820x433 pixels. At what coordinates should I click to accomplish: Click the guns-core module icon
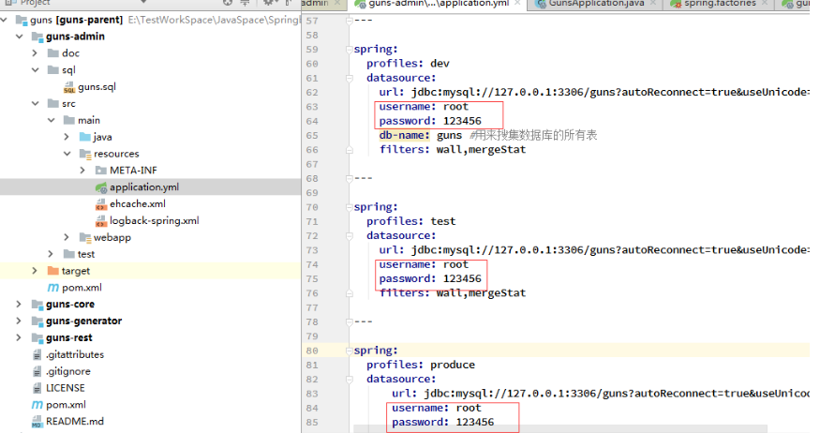pyautogui.click(x=37, y=305)
